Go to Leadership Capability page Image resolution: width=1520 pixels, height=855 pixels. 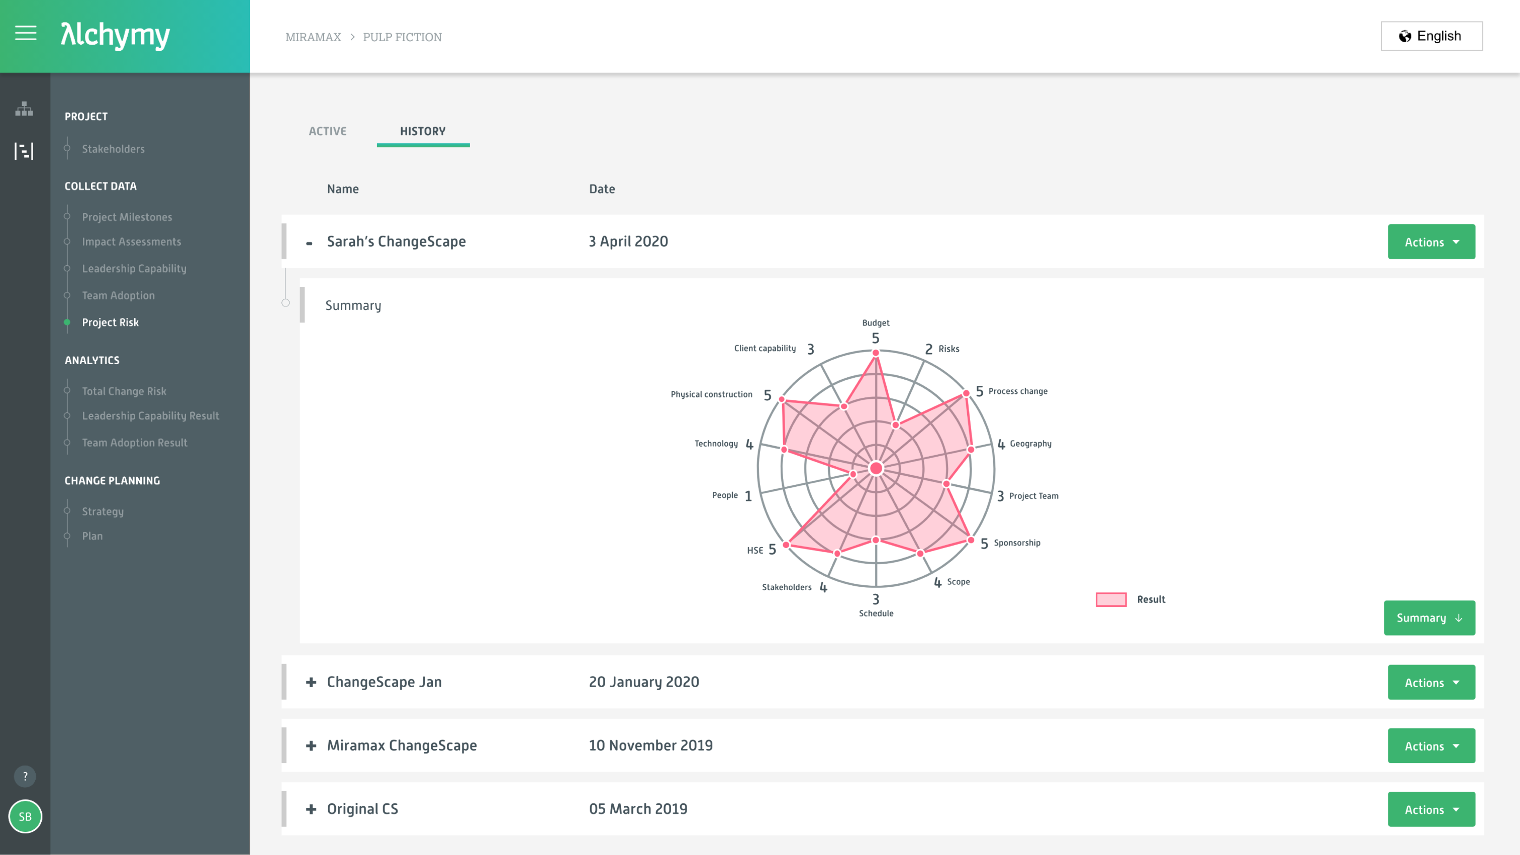point(134,268)
